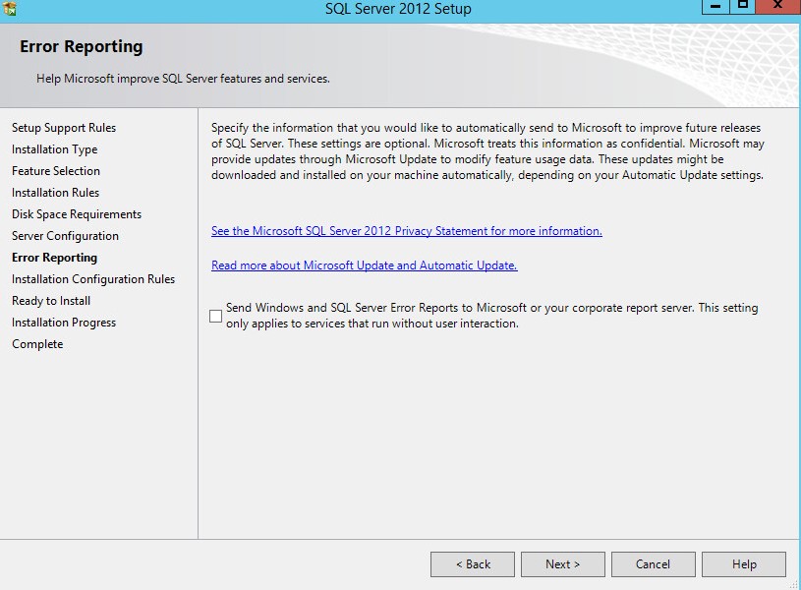Select the Feature Selection step

tap(56, 171)
